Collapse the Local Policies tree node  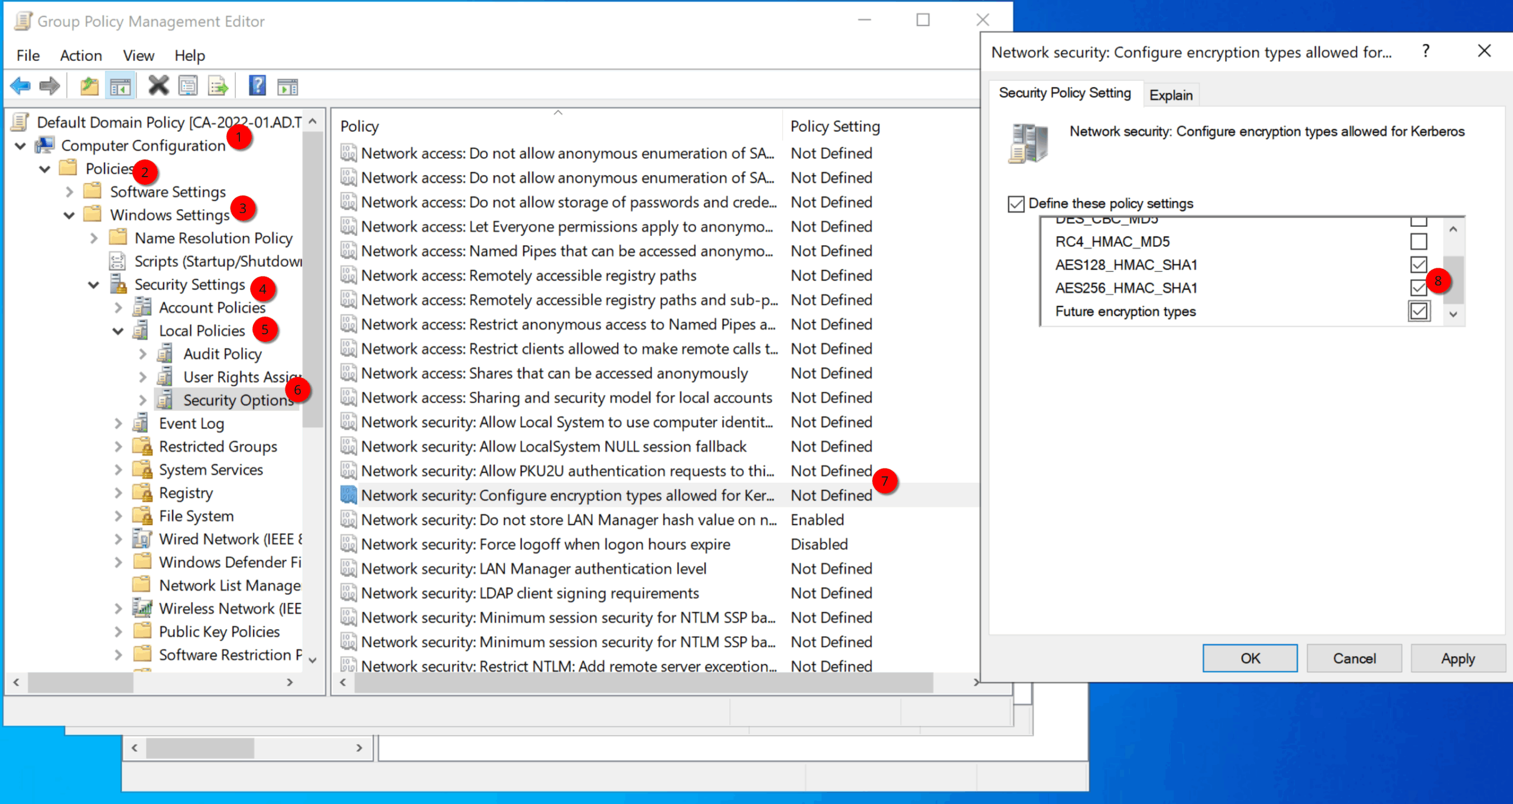pos(118,331)
